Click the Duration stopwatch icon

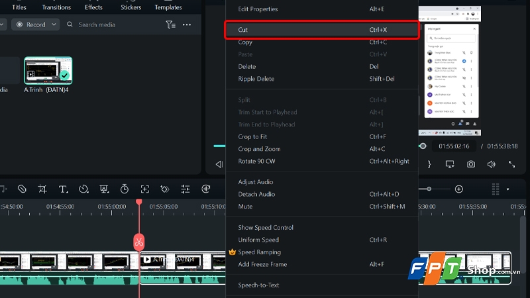click(125, 189)
